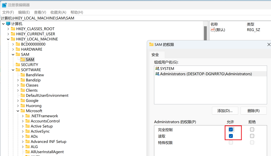Collapse the parent SAM node
The image size is (271, 156).
[13, 54]
